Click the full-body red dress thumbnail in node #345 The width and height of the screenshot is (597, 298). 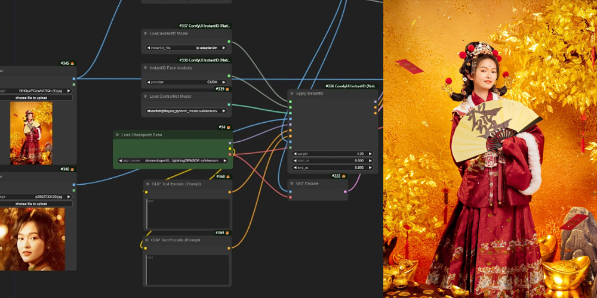point(31,133)
